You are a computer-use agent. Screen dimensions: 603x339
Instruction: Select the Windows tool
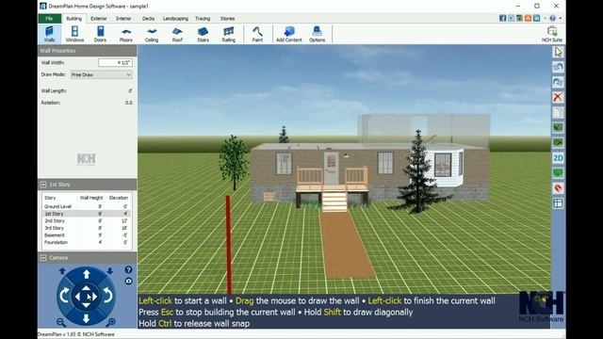pyautogui.click(x=74, y=34)
